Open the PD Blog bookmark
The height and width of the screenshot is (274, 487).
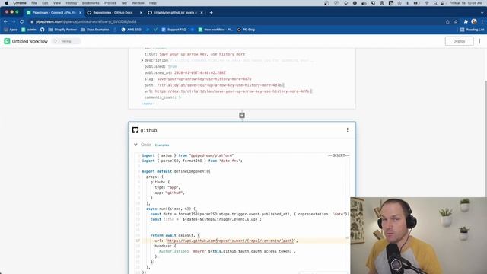pyautogui.click(x=246, y=30)
